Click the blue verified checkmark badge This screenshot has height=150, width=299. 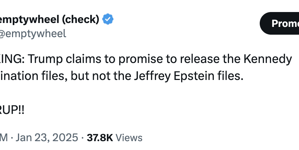[x=108, y=19]
